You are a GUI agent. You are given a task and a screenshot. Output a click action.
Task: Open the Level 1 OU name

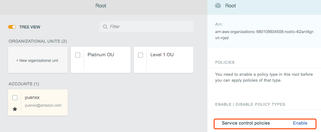tap(162, 55)
